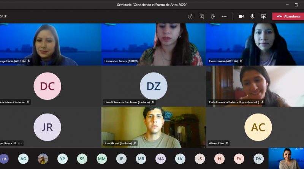Viewport: 304px width, 169px height.
Task: Click the AG participant avatar
Action: coord(23,159)
